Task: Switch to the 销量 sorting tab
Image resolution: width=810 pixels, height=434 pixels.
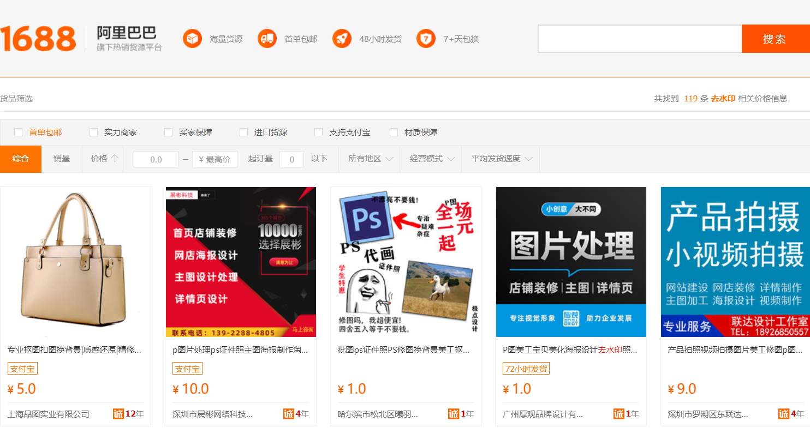Action: point(62,159)
